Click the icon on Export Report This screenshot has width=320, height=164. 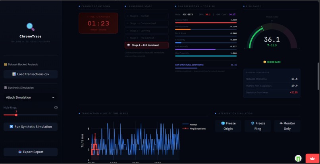pyautogui.click(x=20, y=152)
